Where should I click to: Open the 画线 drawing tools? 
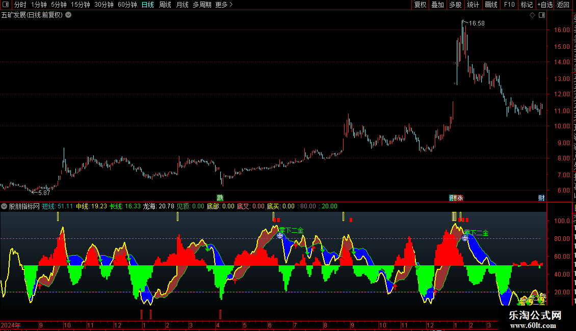pos(491,5)
